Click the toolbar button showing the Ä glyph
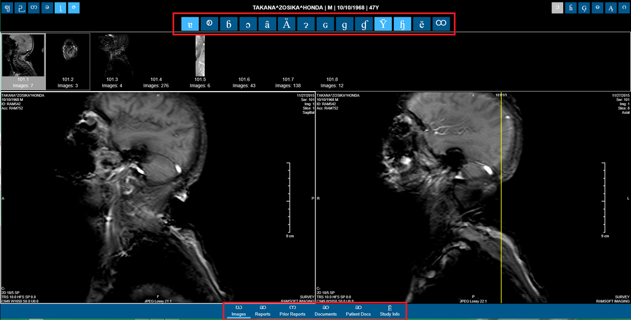631x320 pixels. point(287,24)
